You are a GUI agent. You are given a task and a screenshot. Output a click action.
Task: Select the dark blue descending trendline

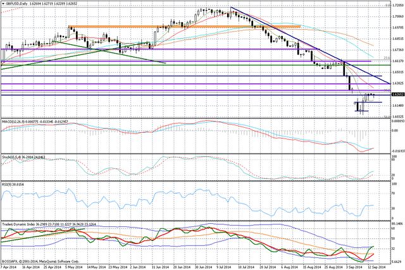coord(310,45)
